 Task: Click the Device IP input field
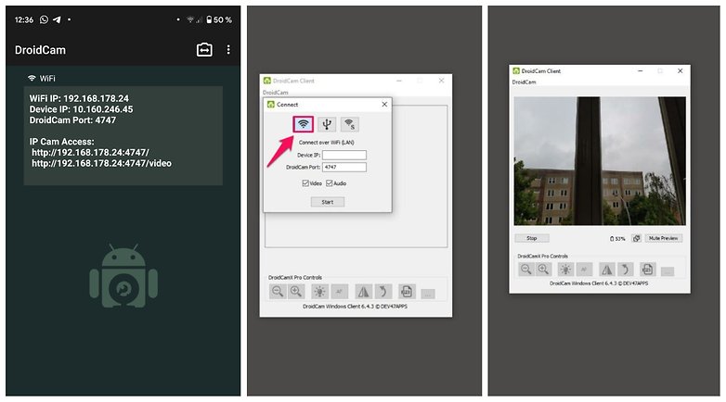[x=344, y=156]
